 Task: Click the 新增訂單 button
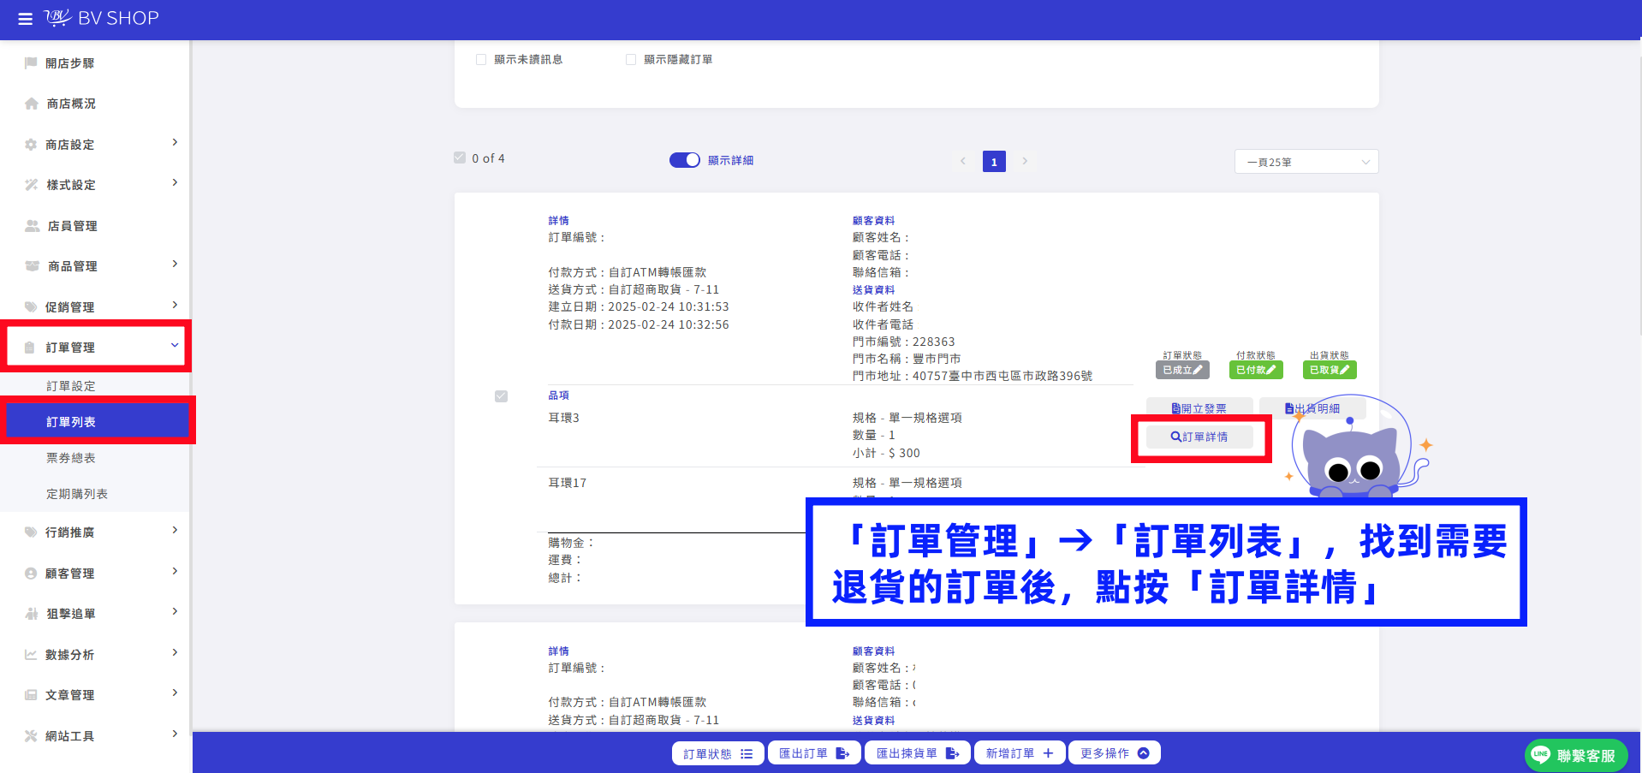1020,753
